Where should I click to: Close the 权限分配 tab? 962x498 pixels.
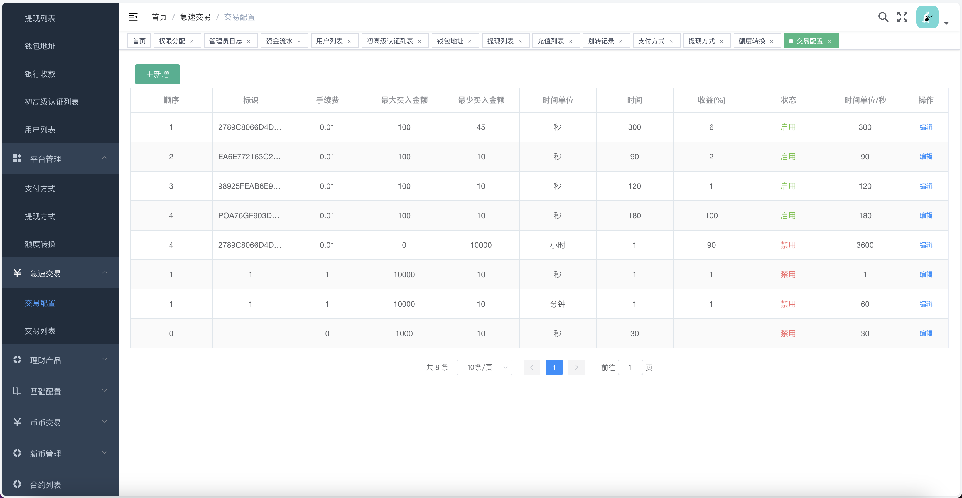click(192, 41)
